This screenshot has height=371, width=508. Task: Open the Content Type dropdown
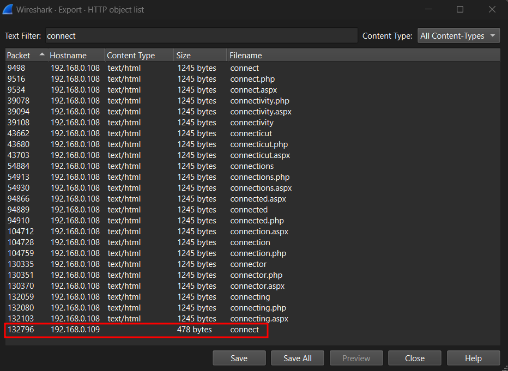point(458,35)
